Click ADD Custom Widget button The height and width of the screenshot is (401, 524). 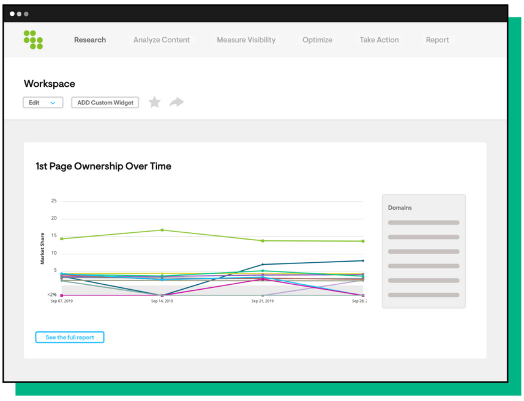tap(105, 103)
